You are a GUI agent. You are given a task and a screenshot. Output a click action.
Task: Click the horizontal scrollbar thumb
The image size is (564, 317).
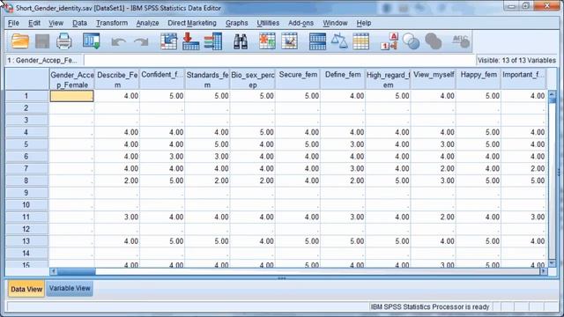77,271
